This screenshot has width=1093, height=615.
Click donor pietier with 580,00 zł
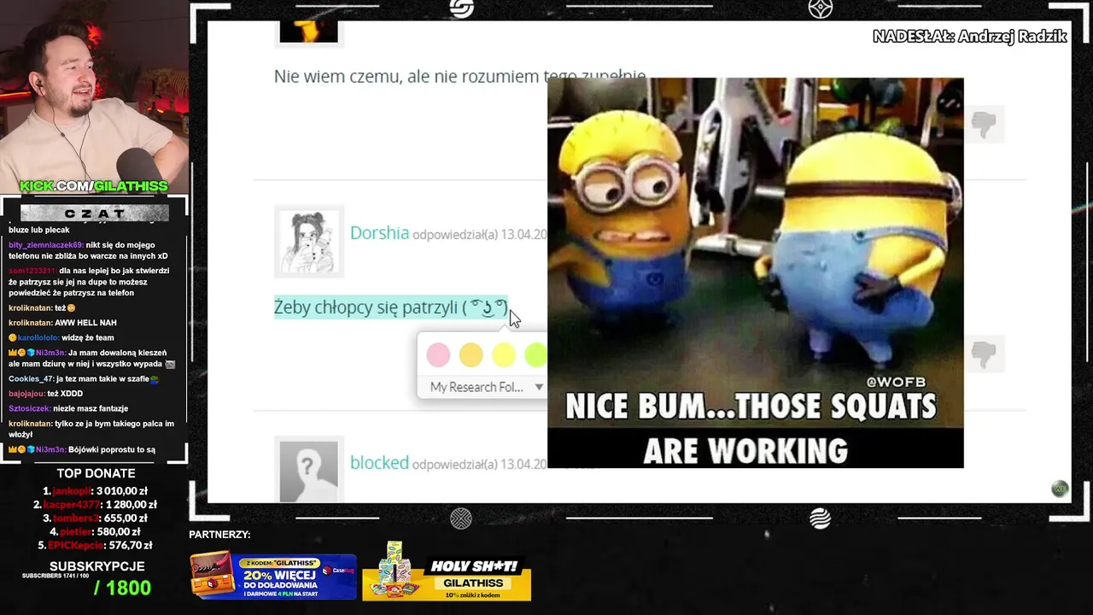pyautogui.click(x=95, y=531)
